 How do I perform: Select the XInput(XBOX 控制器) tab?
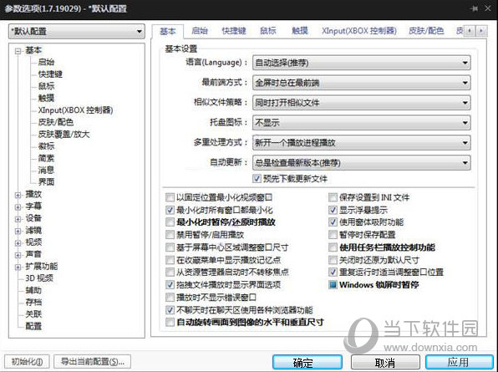[359, 31]
